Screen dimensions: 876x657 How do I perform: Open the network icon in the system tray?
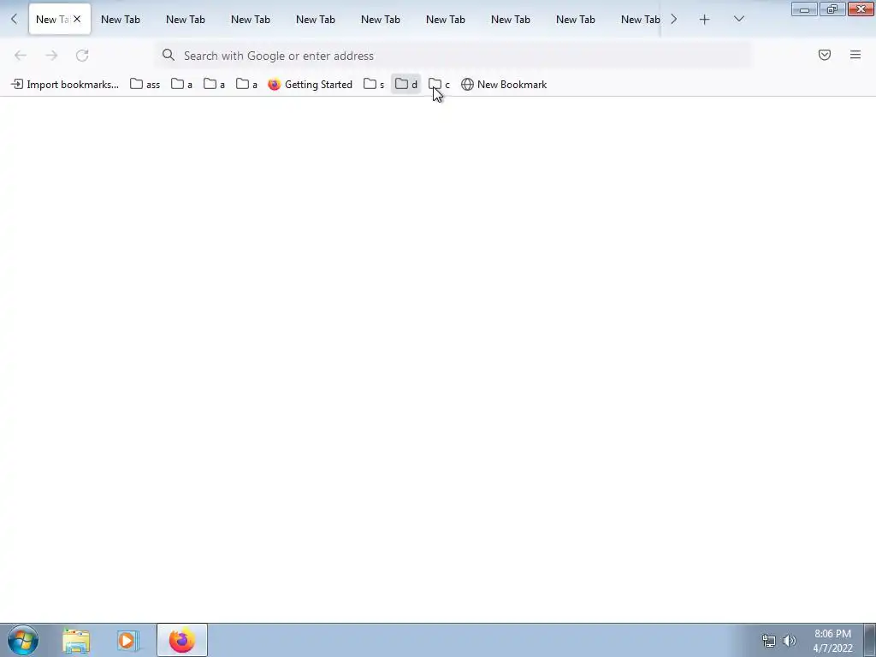click(769, 641)
